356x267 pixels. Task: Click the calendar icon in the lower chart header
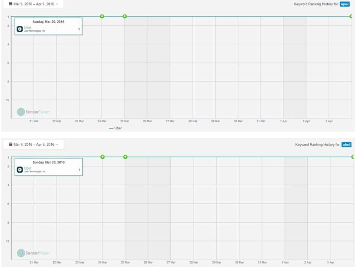tap(11, 145)
